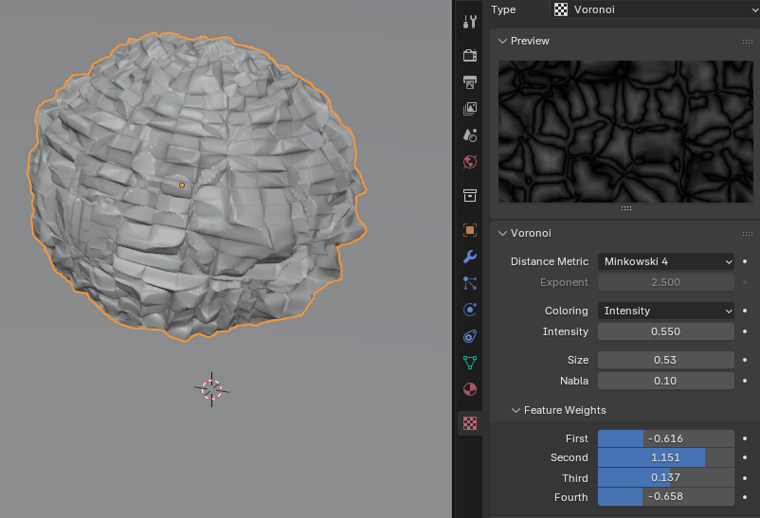Open the Distance Metric dropdown

(665, 261)
